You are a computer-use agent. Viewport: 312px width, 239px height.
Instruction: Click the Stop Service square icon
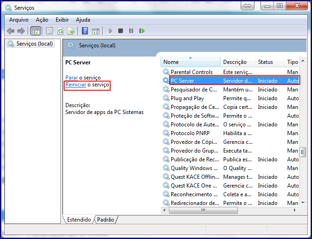point(121,31)
